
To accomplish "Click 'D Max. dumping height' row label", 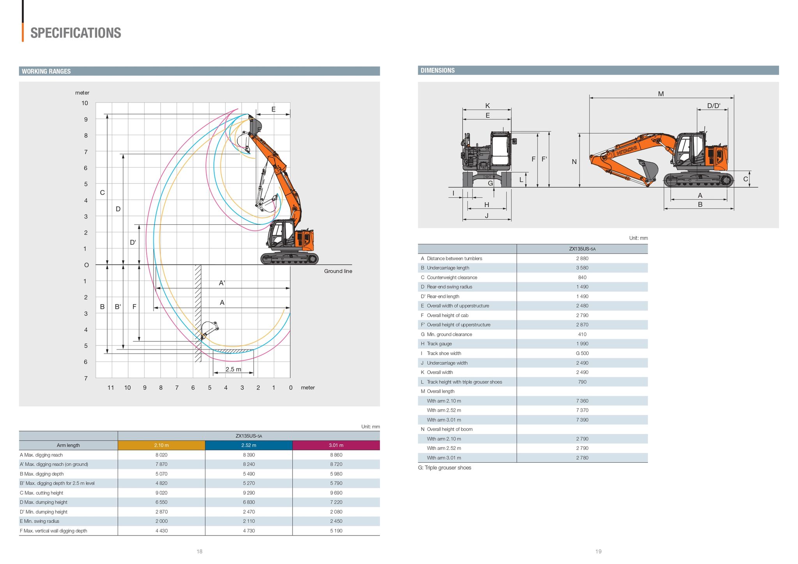I will (43, 502).
